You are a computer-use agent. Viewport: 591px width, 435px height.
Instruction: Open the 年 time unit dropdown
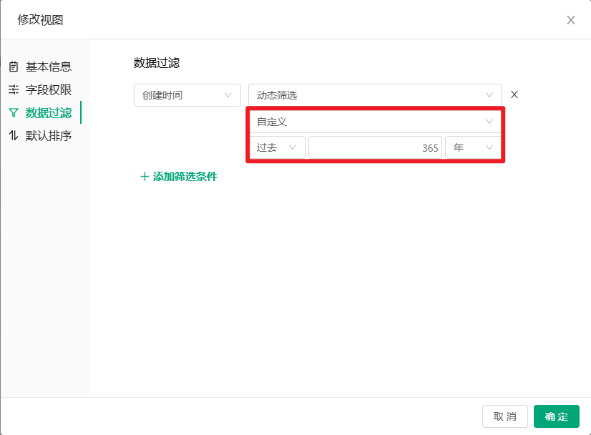[x=472, y=147]
